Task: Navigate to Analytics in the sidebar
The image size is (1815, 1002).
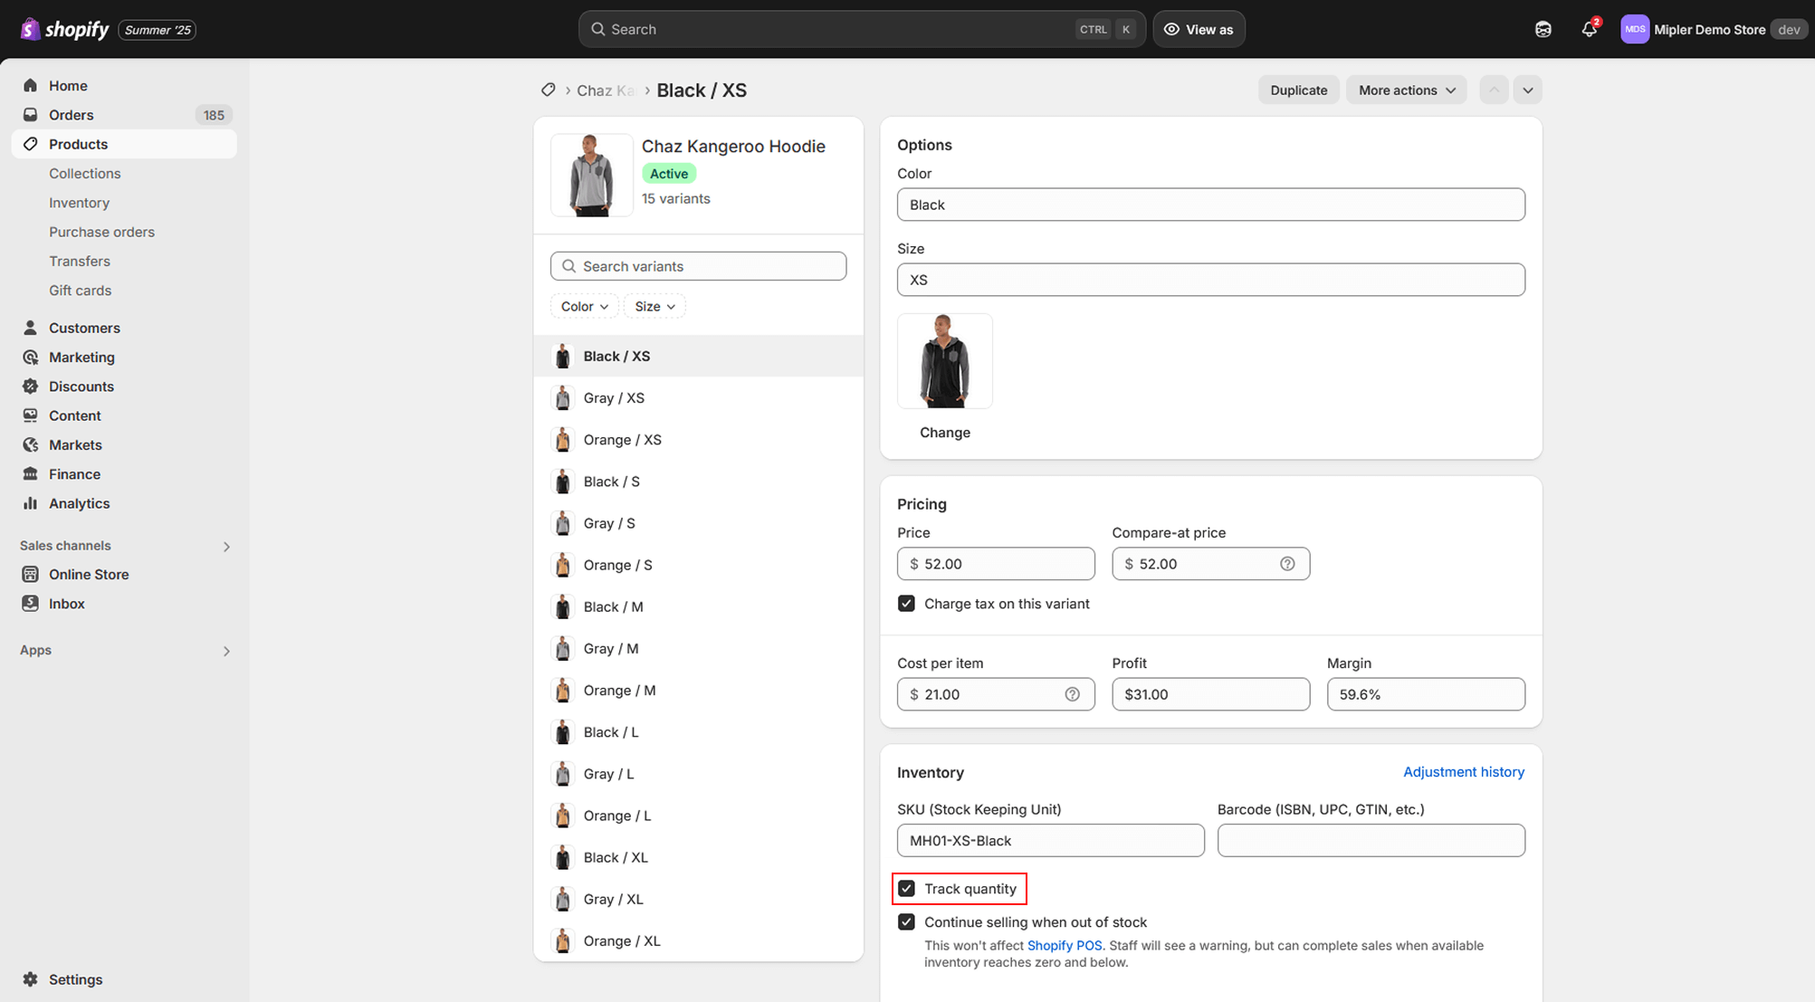Action: pyautogui.click(x=79, y=503)
